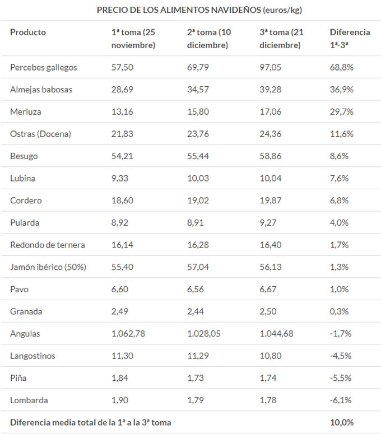Click the Percebes gallegos product cell

coord(44,67)
